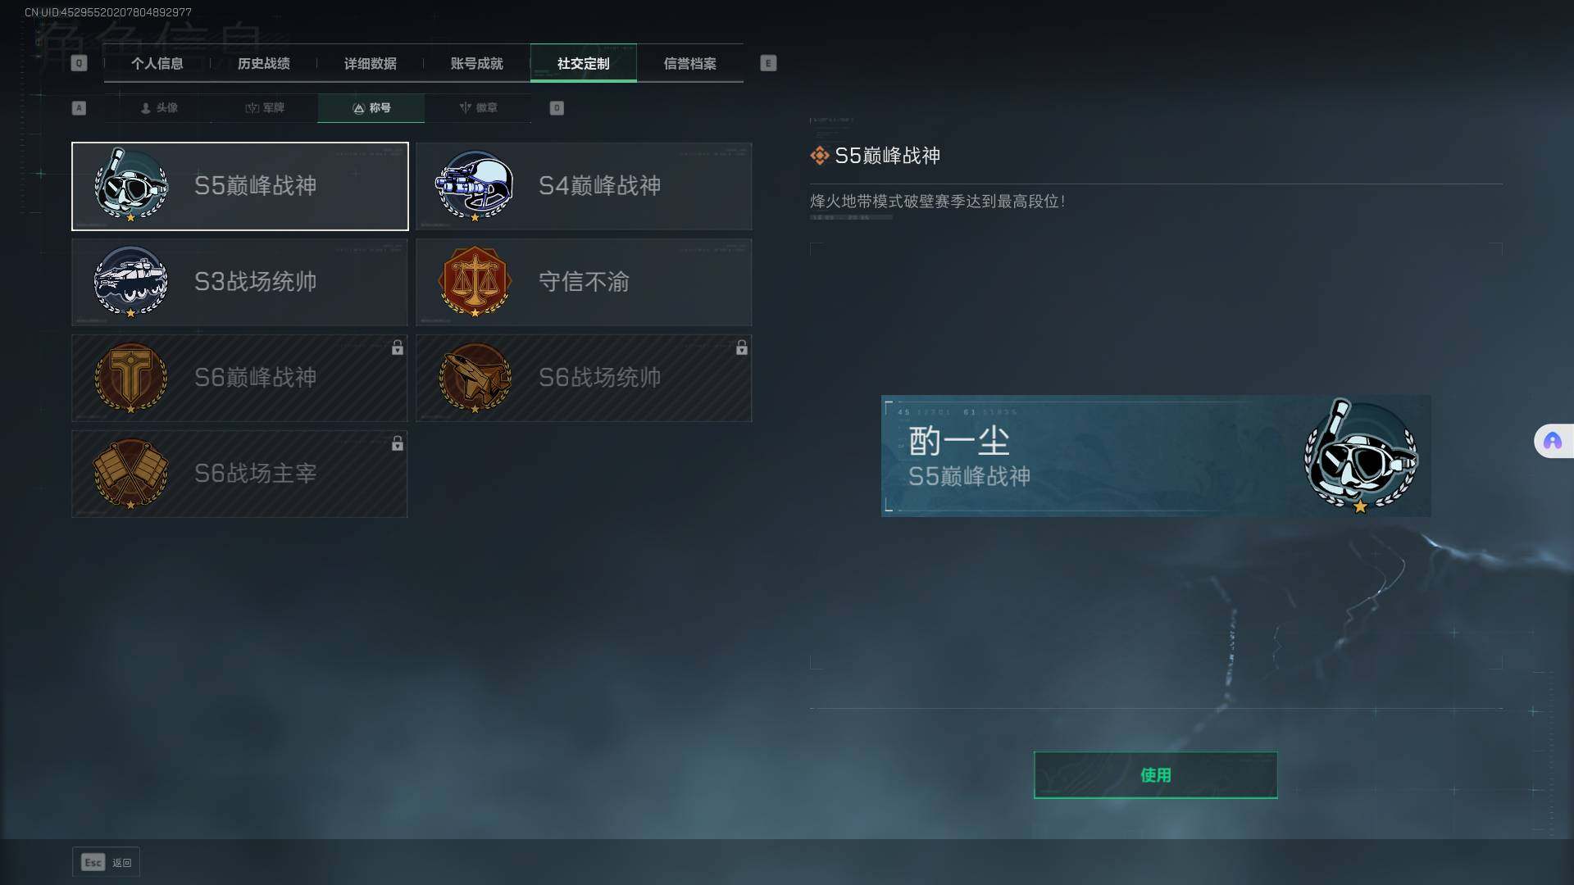Switch to the 个人信息 tab
This screenshot has width=1574, height=885.
click(157, 63)
